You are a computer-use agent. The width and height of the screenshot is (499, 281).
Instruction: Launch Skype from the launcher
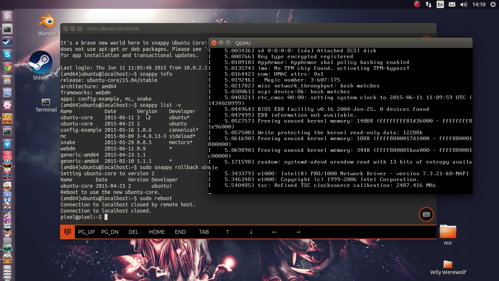(x=7, y=55)
